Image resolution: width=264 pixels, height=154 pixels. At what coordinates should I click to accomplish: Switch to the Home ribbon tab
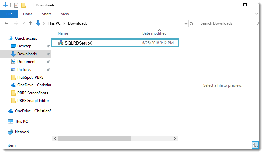[x=28, y=14]
